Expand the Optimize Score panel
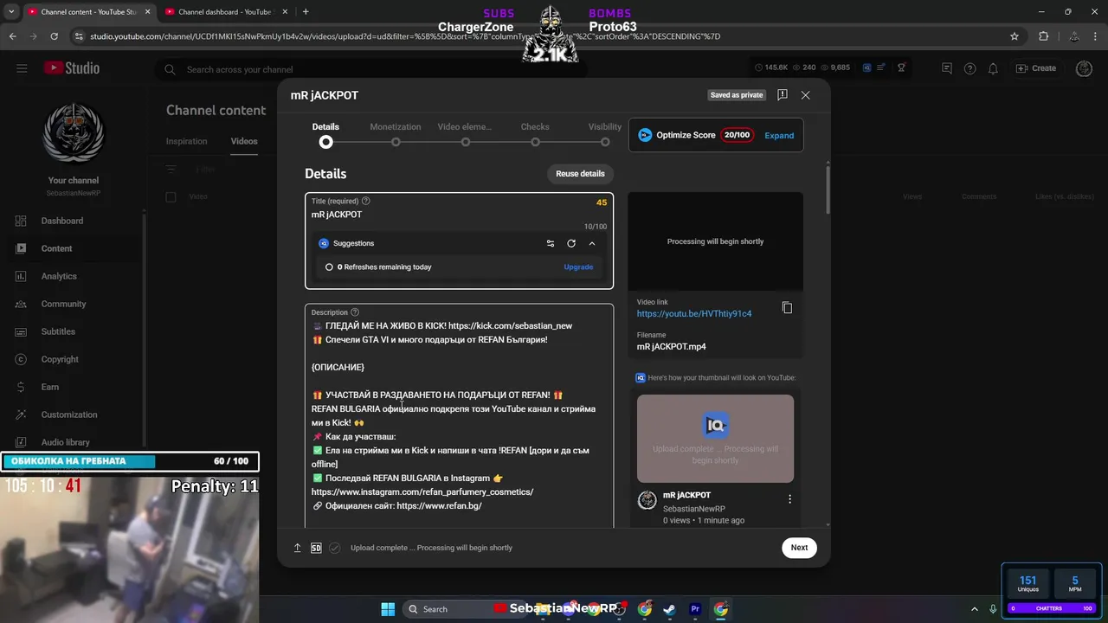Image resolution: width=1108 pixels, height=623 pixels. tap(779, 135)
